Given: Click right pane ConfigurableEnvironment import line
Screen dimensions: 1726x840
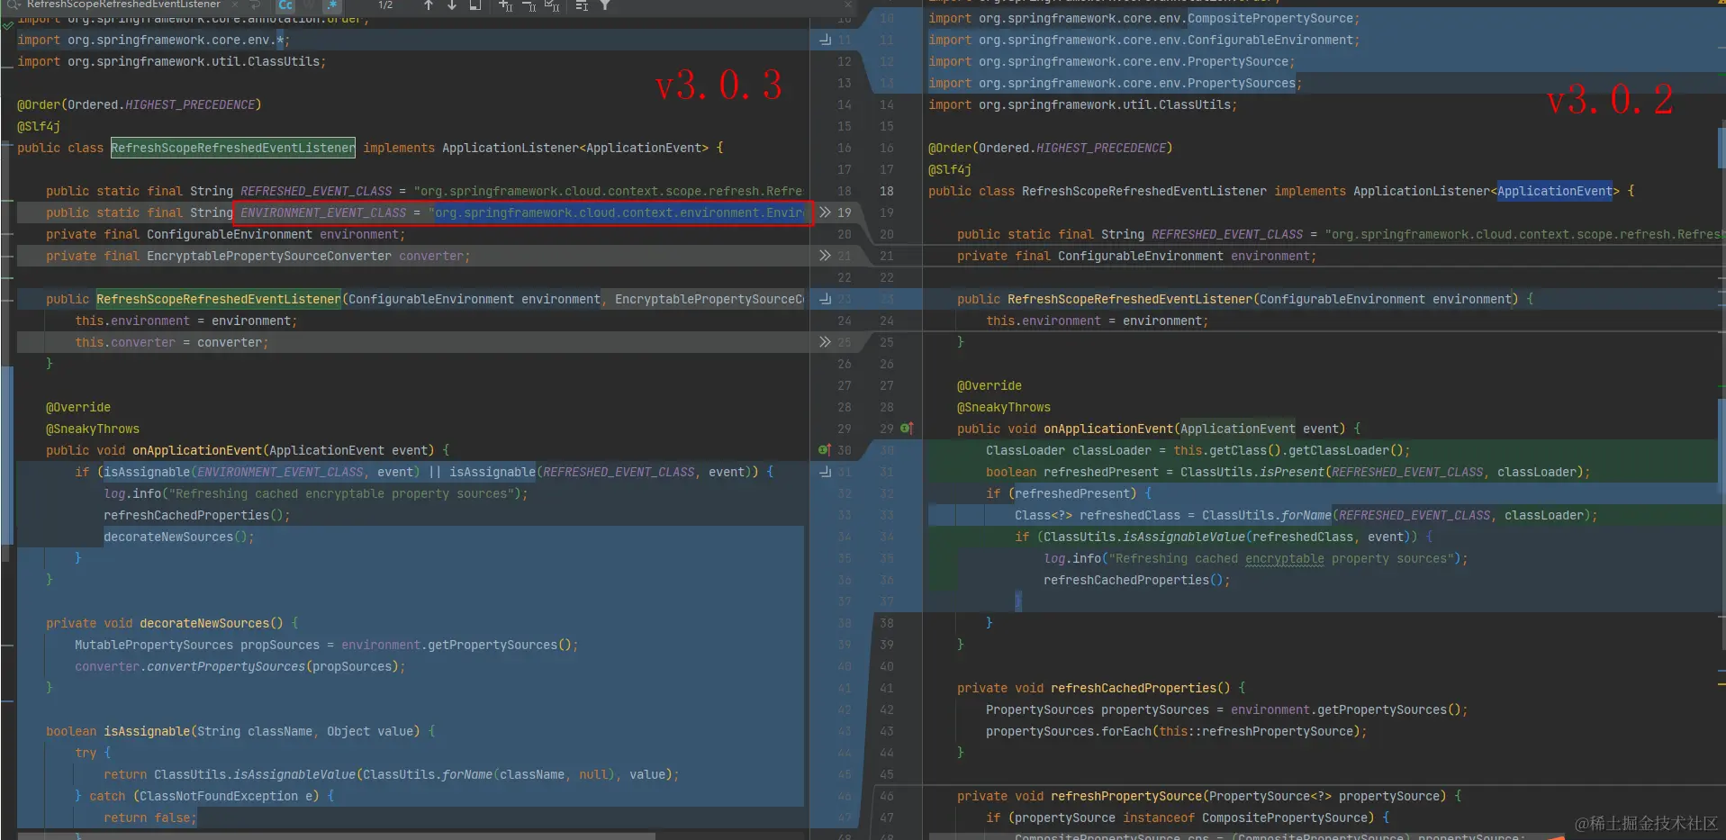Looking at the screenshot, I should [1144, 40].
